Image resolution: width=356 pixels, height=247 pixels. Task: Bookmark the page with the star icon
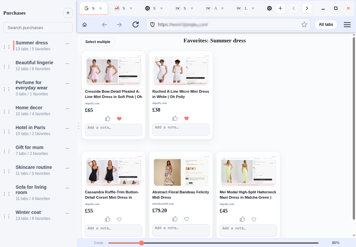coord(304,25)
